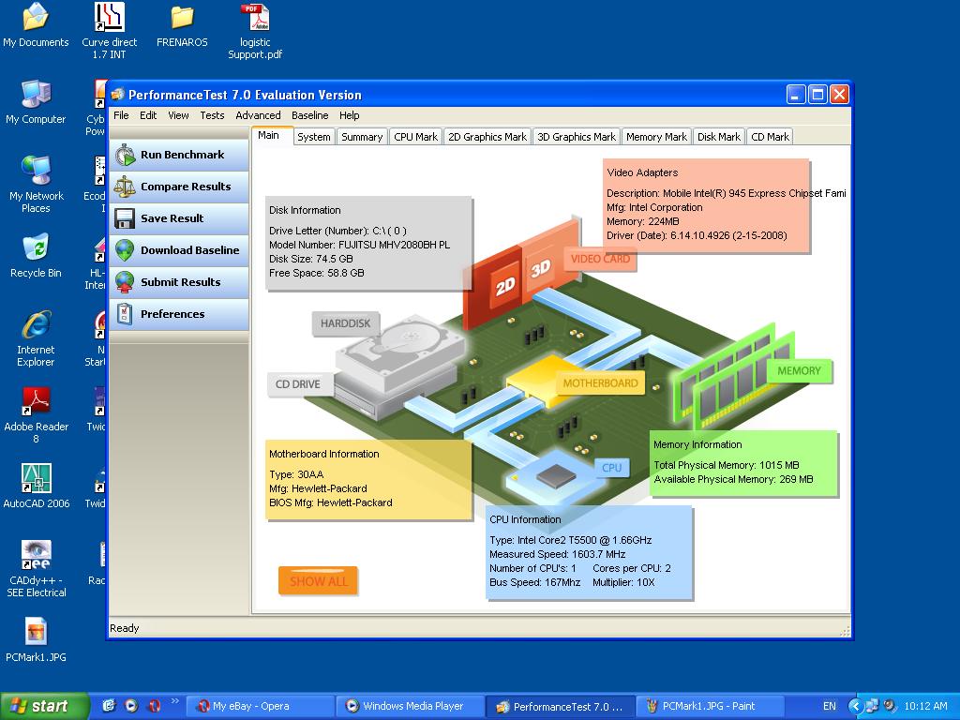Choose Save Result in the sidebar
Viewport: 960px width, 720px height.
coord(179,218)
